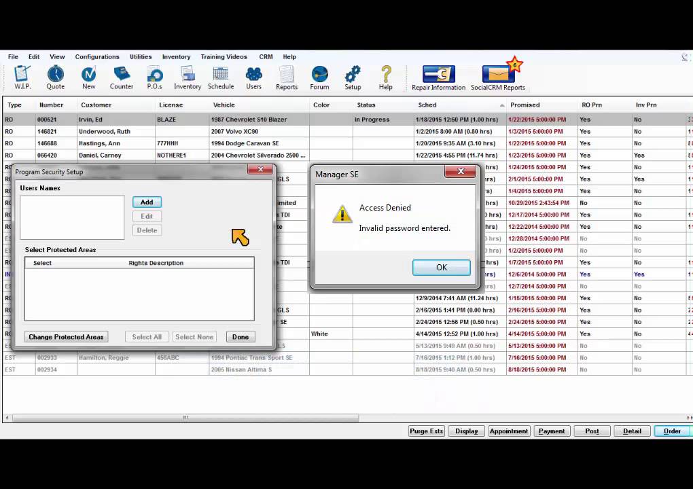
Task: Open the Schedule calendar icon
Action: (x=221, y=77)
